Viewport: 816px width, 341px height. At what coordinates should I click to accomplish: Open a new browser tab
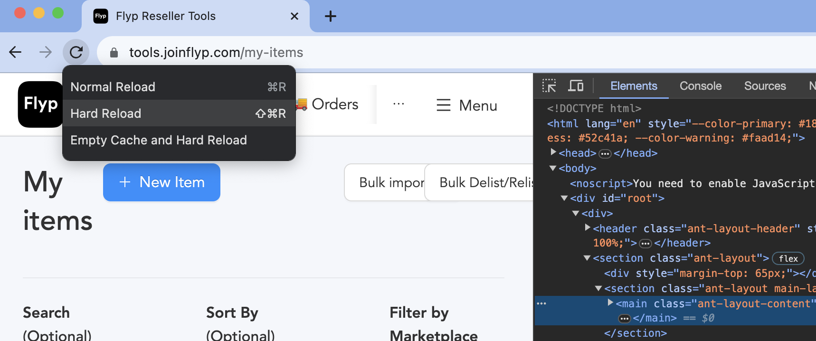tap(330, 16)
